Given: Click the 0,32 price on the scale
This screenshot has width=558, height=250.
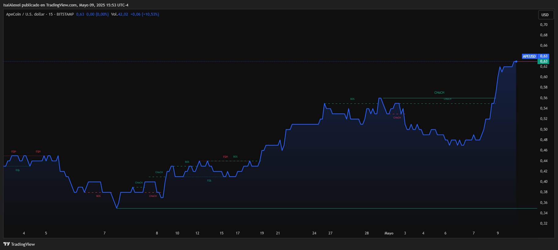Looking at the screenshot, I should click(x=544, y=223).
